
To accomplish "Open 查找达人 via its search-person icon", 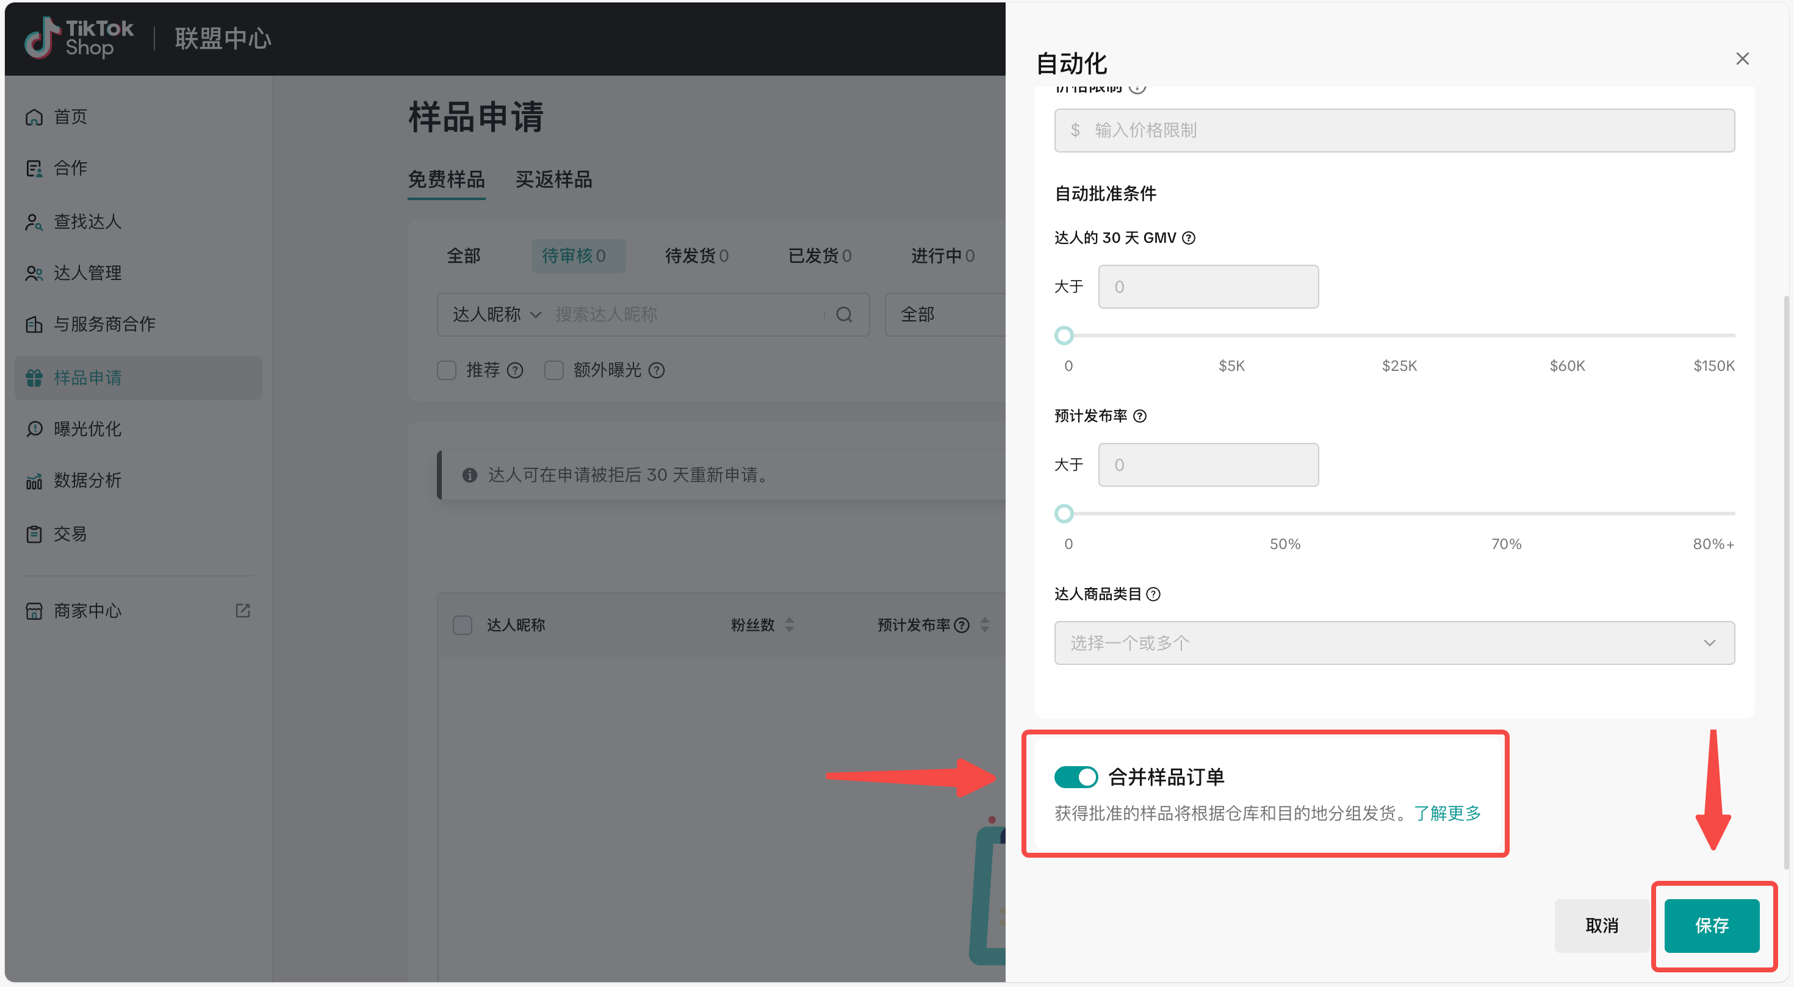I will [34, 222].
